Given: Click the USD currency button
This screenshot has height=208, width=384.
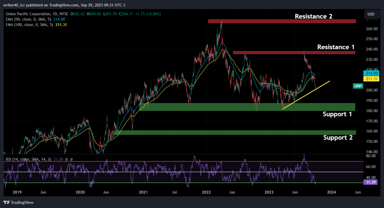Looking at the screenshot, I should pos(371,14).
